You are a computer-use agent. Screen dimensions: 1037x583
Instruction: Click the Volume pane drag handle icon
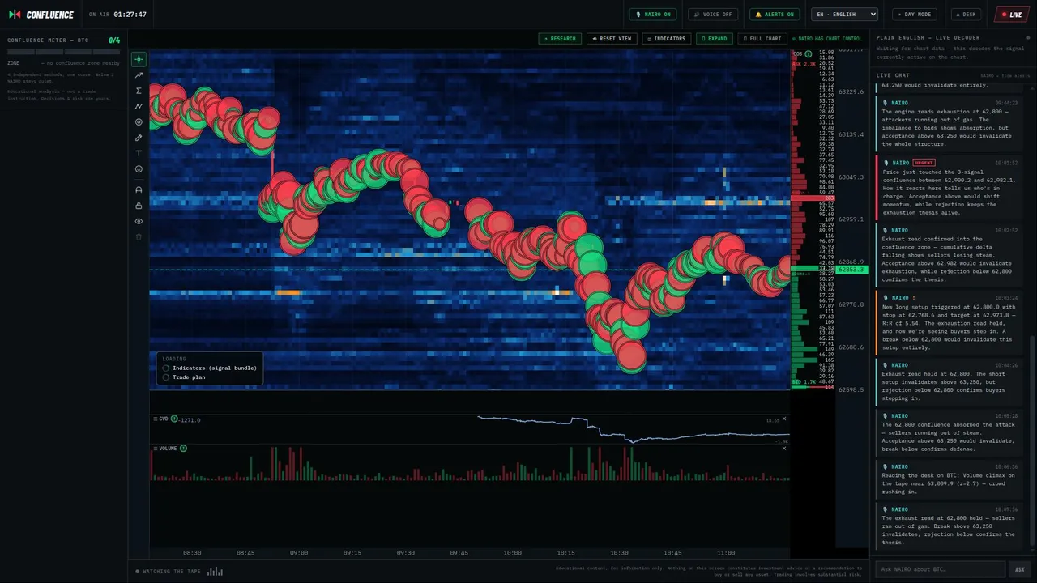[x=156, y=448]
